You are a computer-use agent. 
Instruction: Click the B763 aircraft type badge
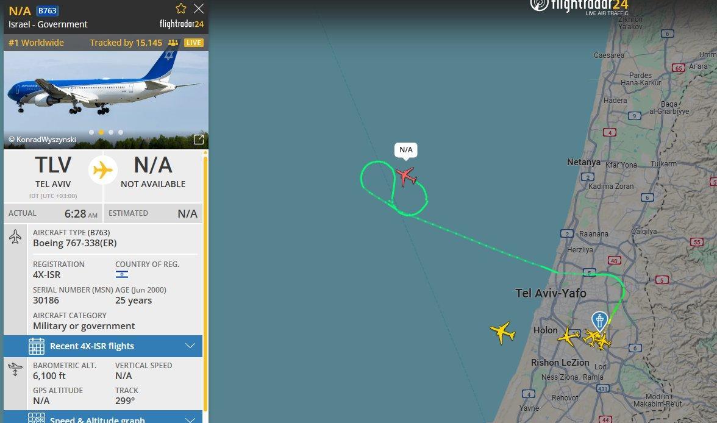(47, 10)
